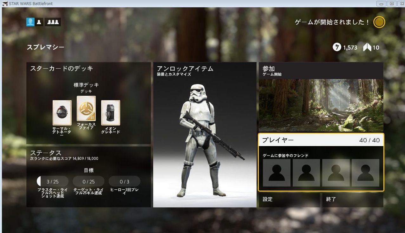Open 設定 settings
405x233 pixels.
click(x=289, y=200)
